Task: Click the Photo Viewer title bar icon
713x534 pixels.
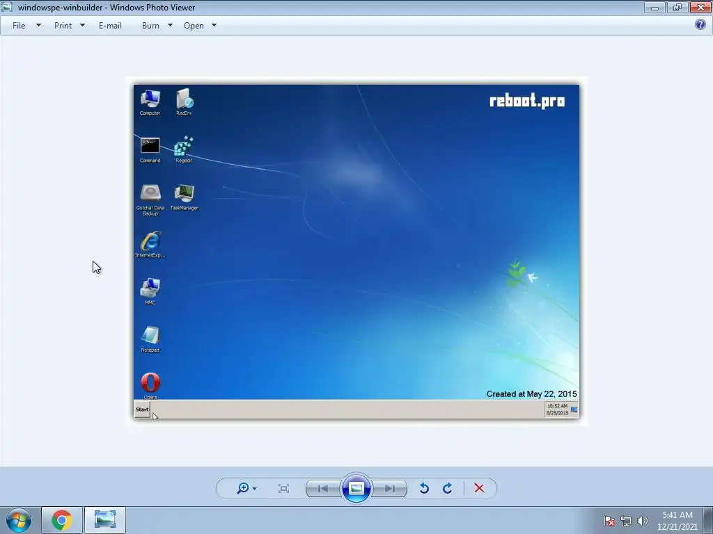Action: coord(7,7)
